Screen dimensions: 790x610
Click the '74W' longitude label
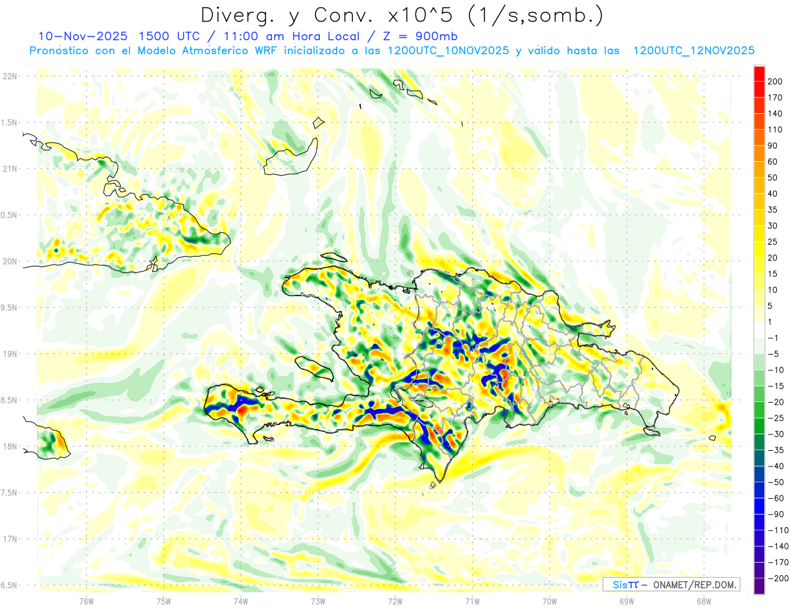coord(241,601)
